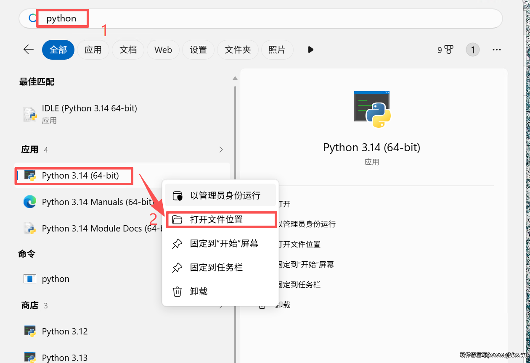Viewport: 530px width, 363px height.
Task: Select the 应用 filter tab
Action: [93, 50]
